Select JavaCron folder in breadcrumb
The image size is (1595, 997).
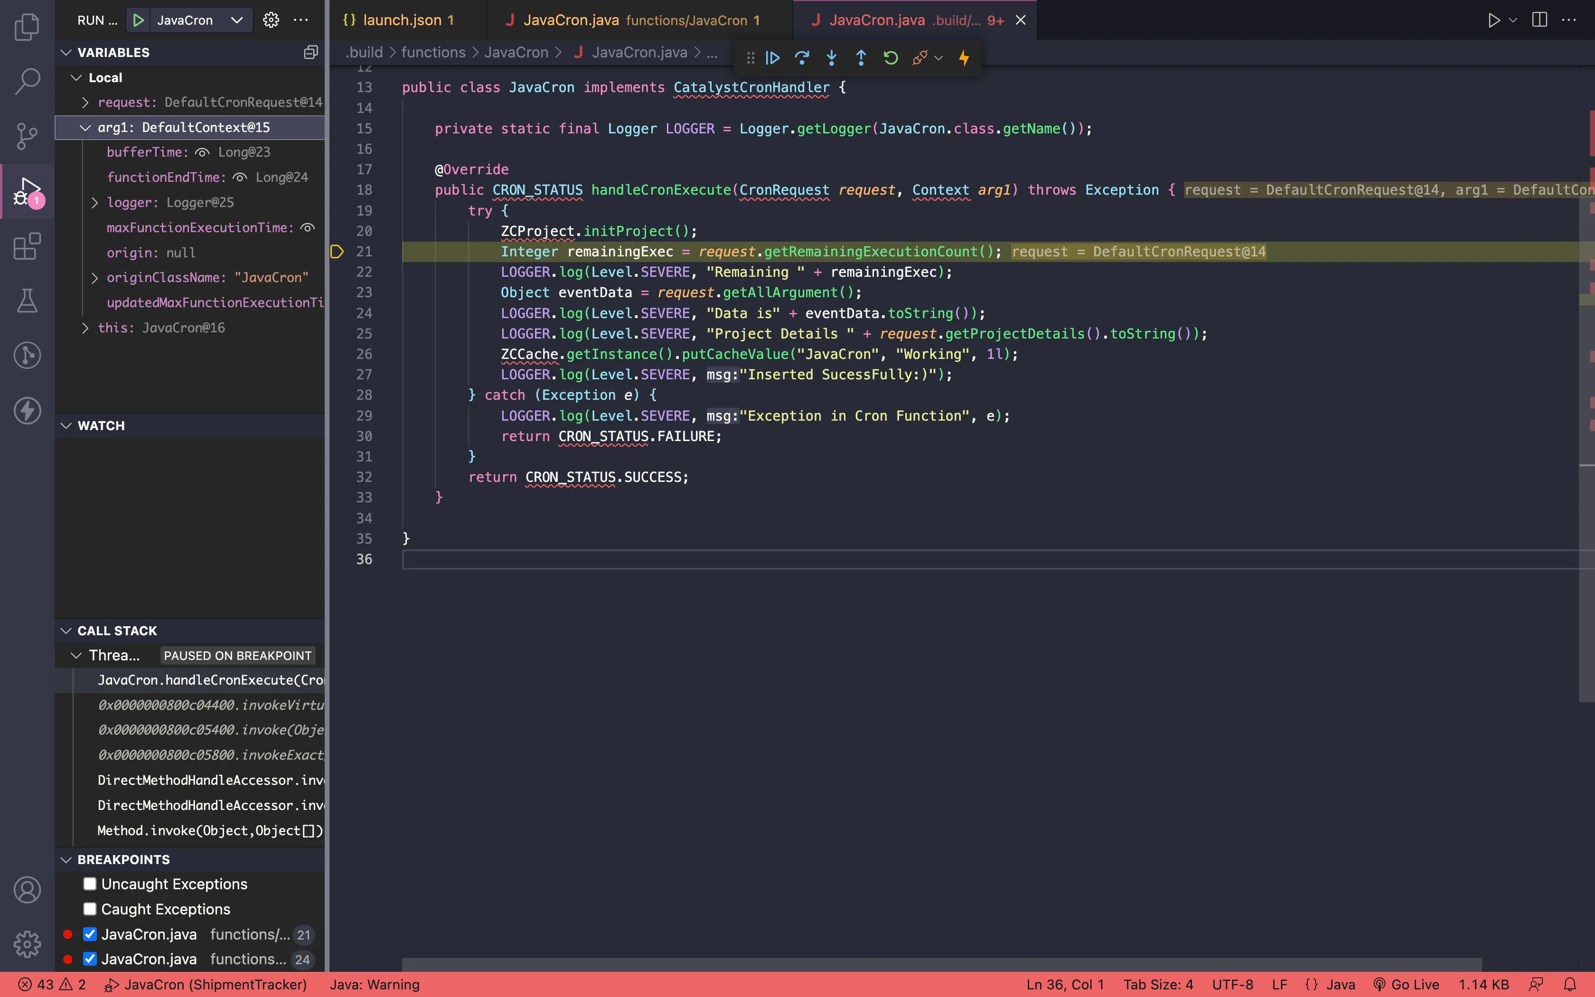516,52
